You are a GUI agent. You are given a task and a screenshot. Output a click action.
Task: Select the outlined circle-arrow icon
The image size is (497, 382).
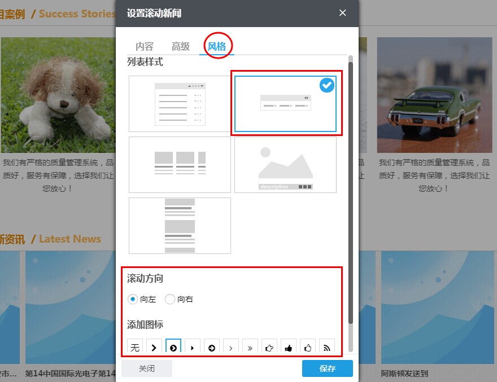pyautogui.click(x=173, y=347)
